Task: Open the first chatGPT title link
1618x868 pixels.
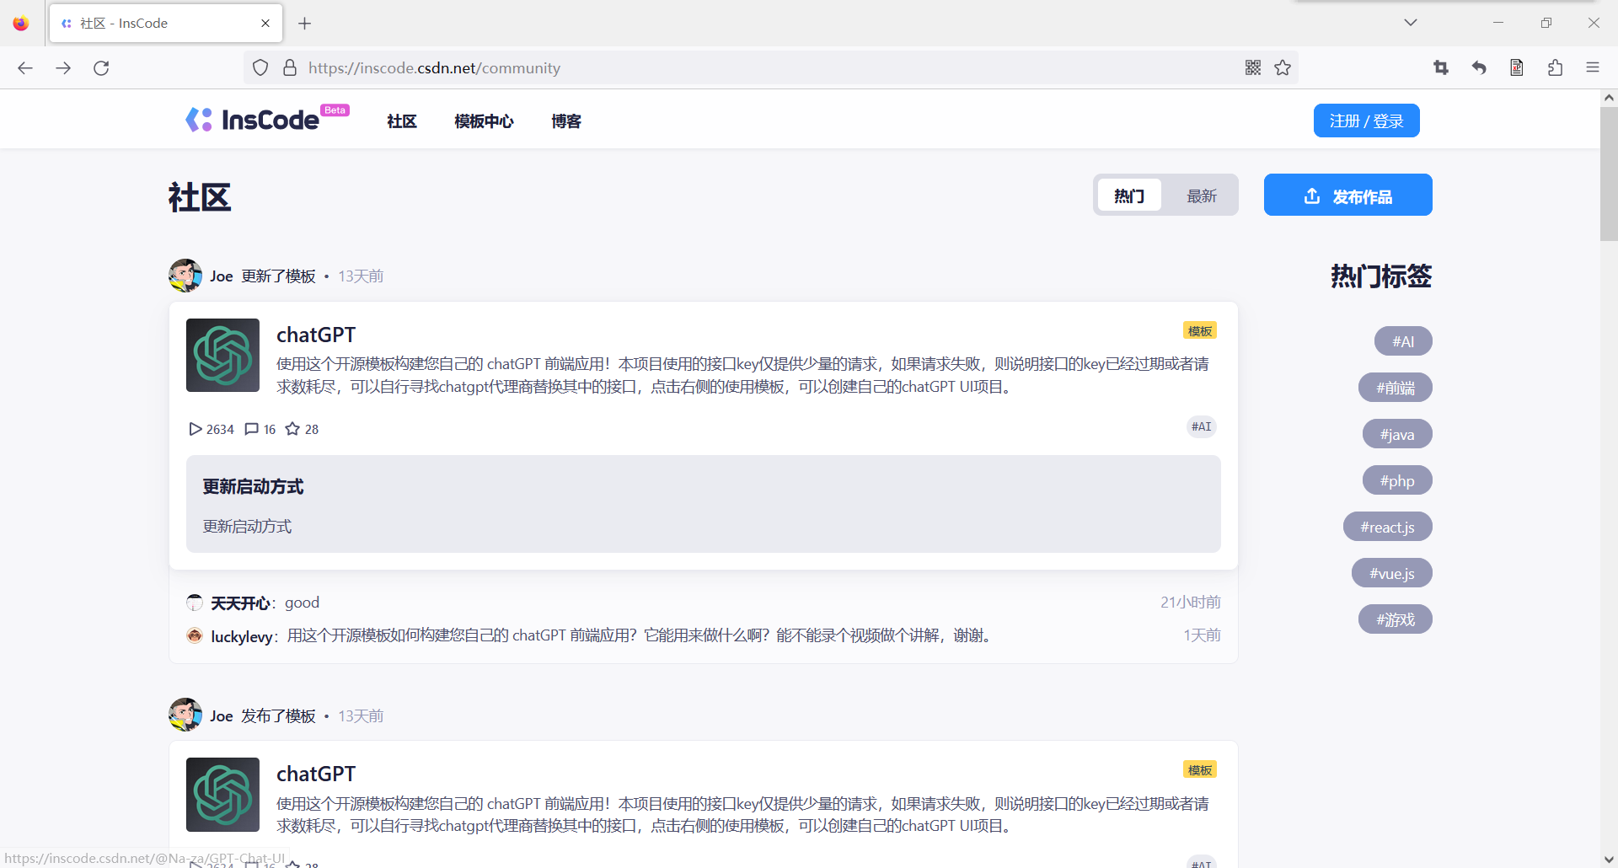Action: click(x=316, y=335)
